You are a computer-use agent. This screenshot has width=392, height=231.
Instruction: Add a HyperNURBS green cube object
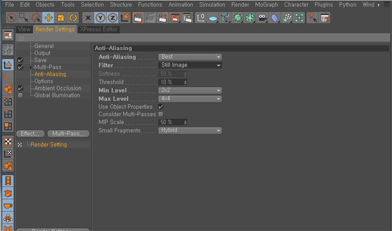[238, 18]
